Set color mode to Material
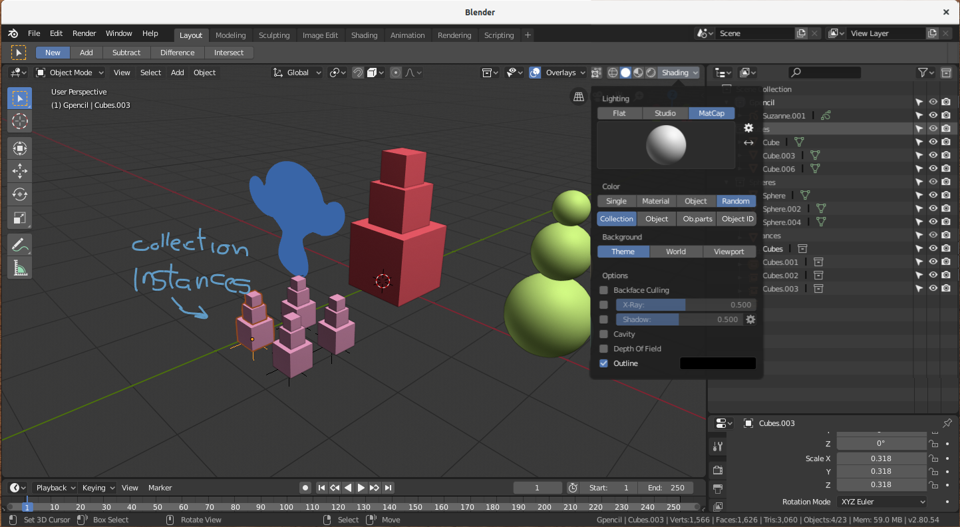 click(x=655, y=201)
